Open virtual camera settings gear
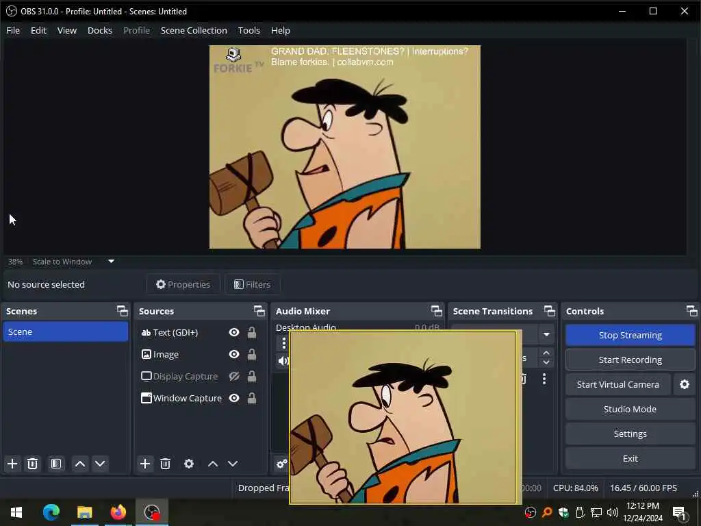The image size is (701, 526). 685,384
